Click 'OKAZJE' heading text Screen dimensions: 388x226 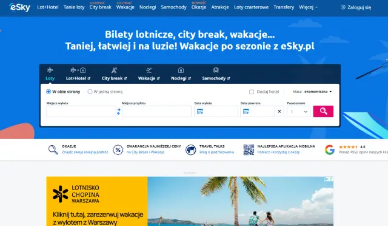(69, 146)
